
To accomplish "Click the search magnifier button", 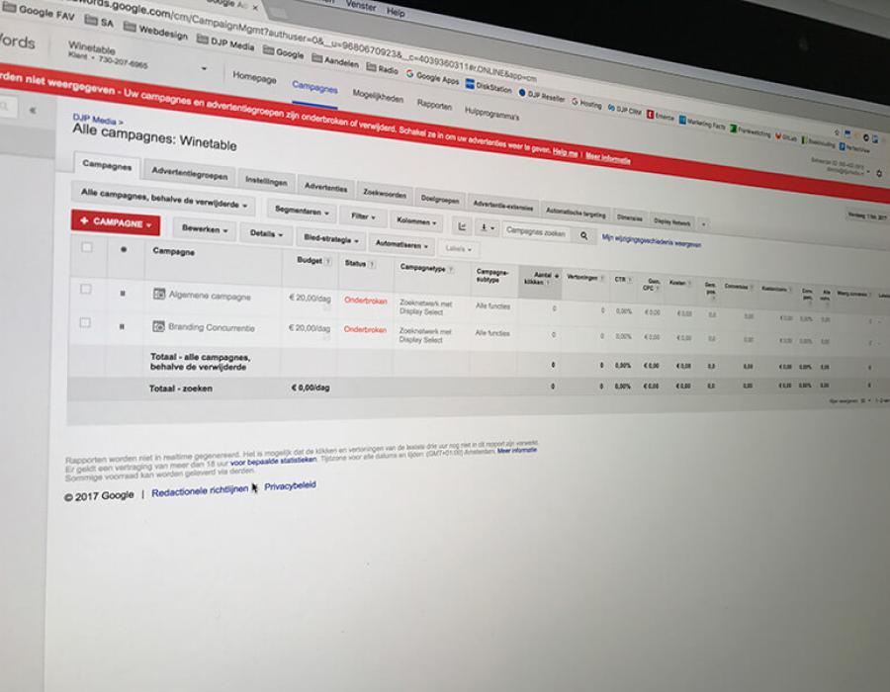I will pos(583,235).
